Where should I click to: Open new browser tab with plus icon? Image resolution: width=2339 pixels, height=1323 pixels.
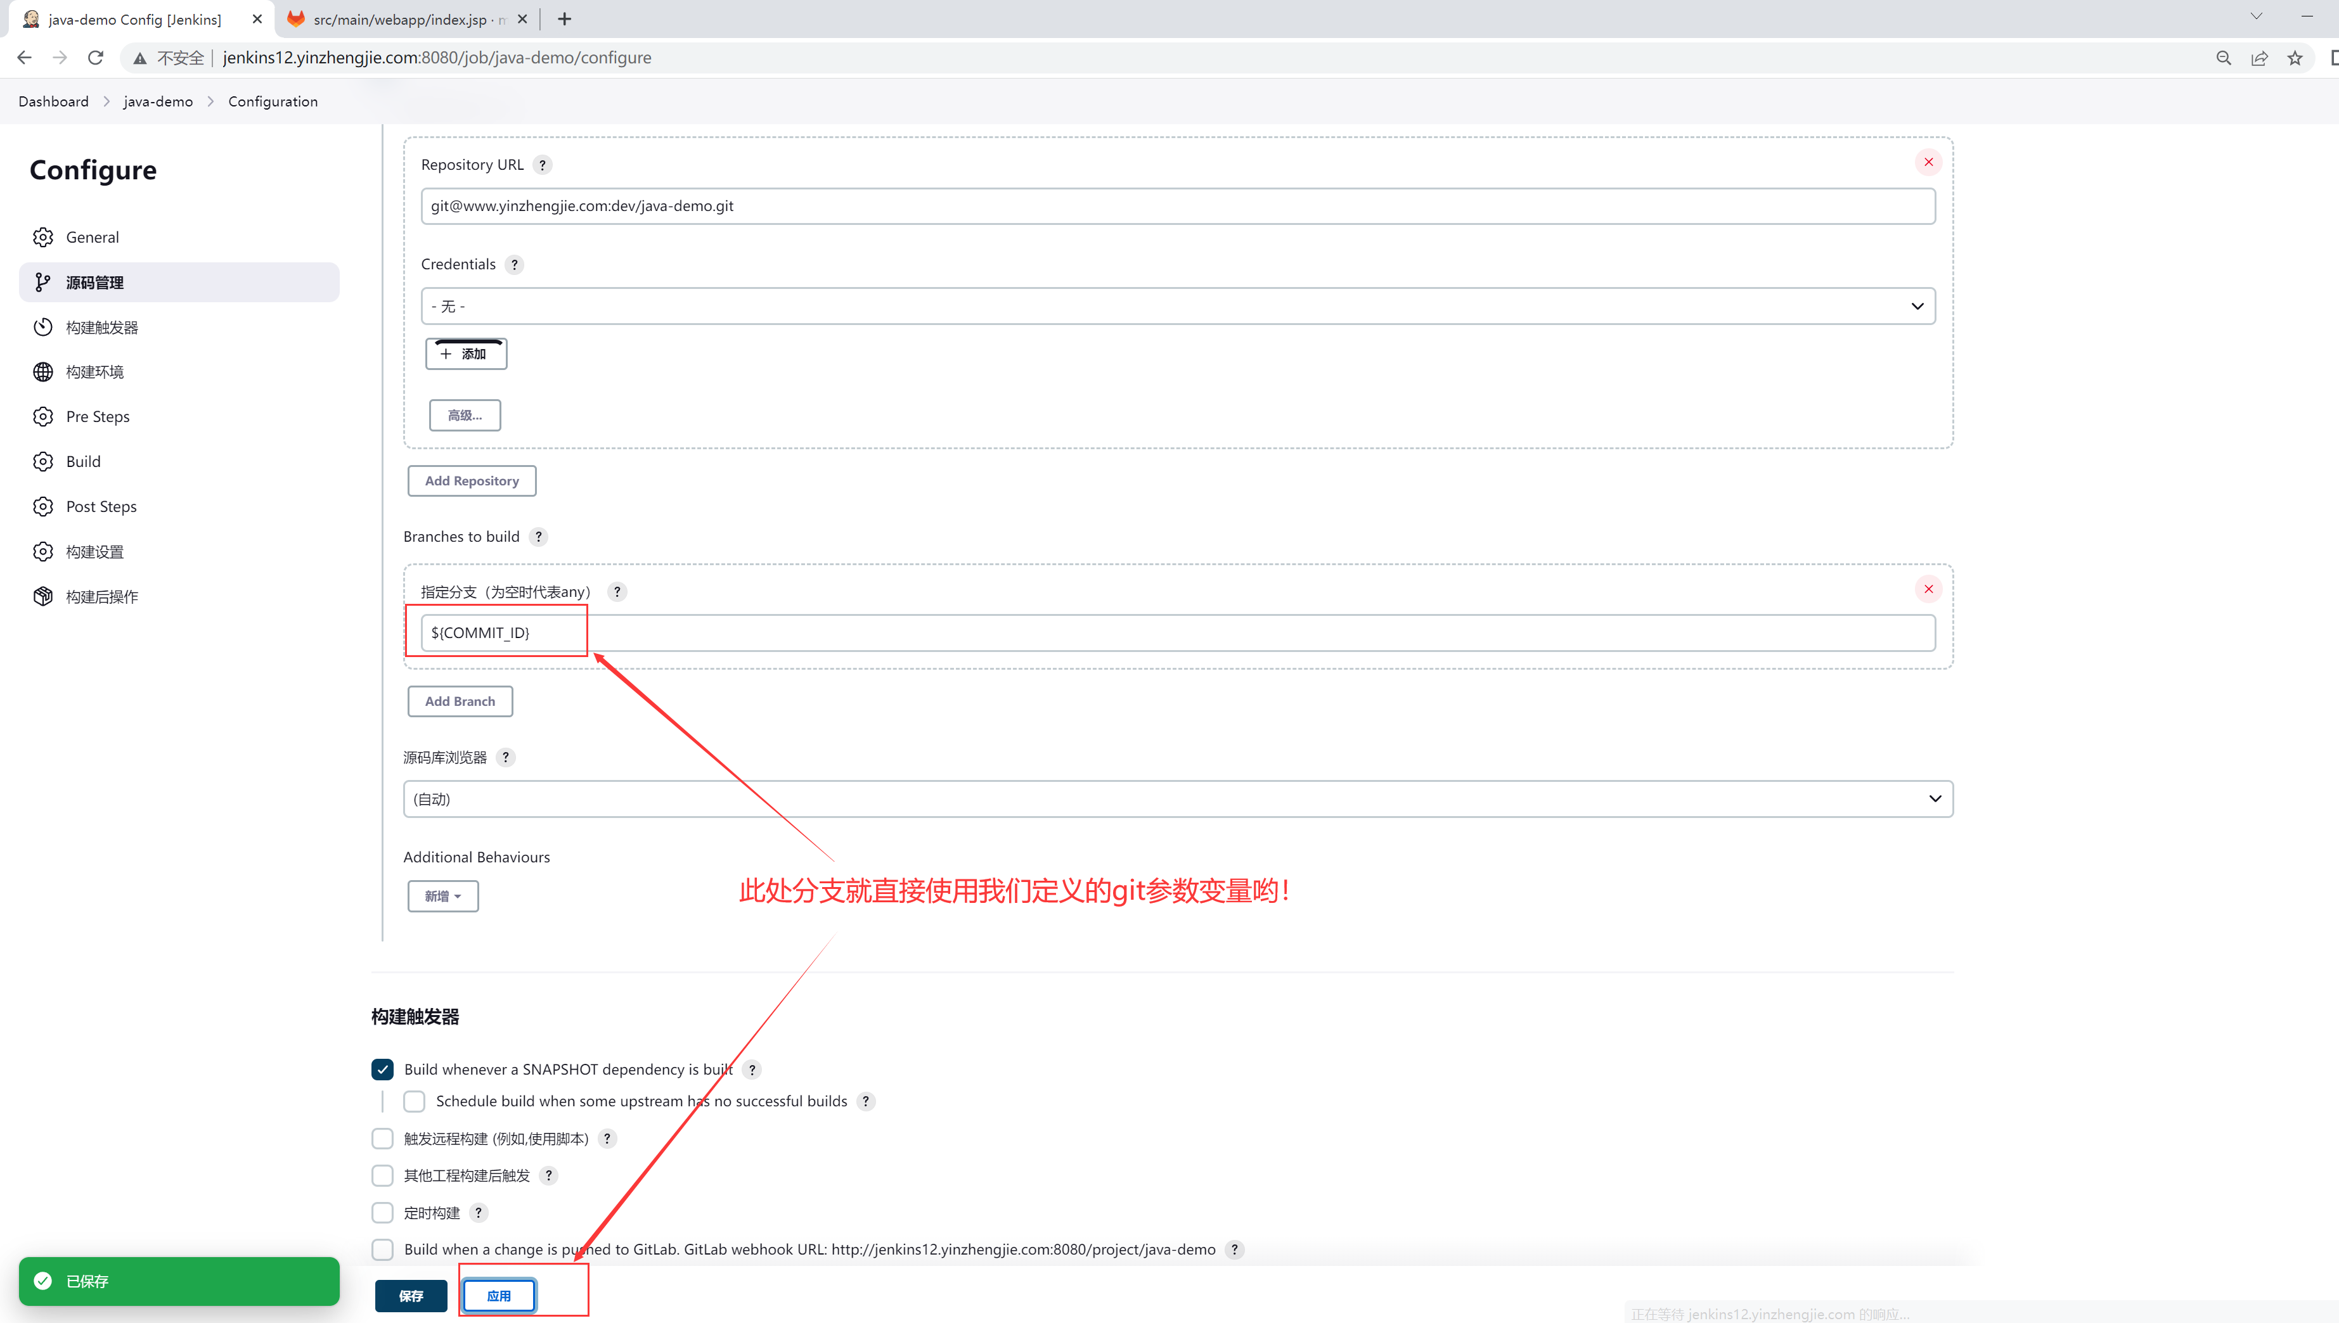565,19
